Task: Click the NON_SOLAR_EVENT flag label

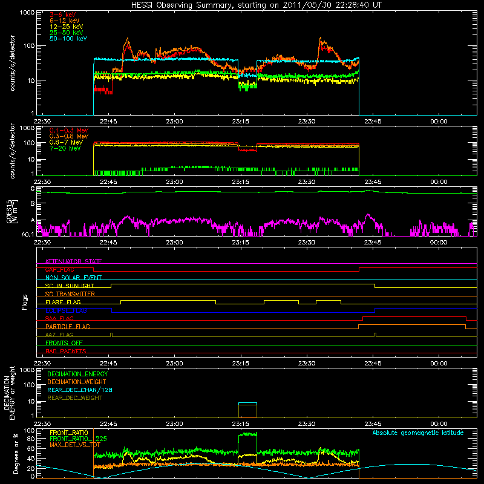Action: click(x=73, y=278)
